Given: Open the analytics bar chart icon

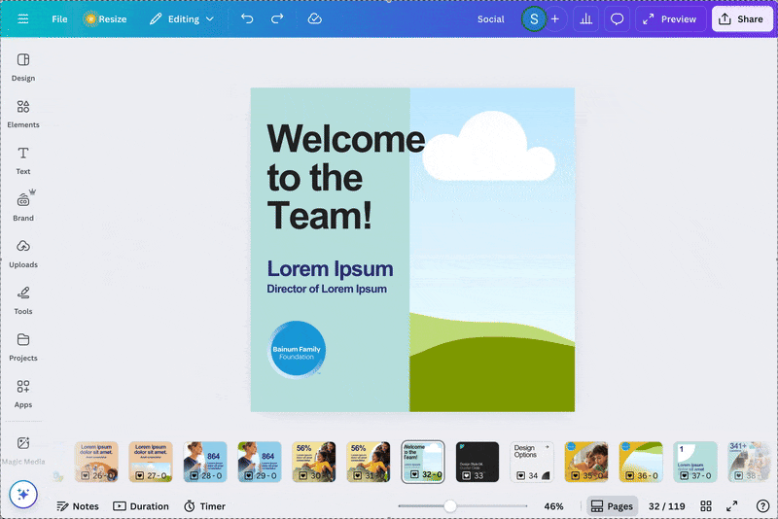Looking at the screenshot, I should tap(586, 18).
